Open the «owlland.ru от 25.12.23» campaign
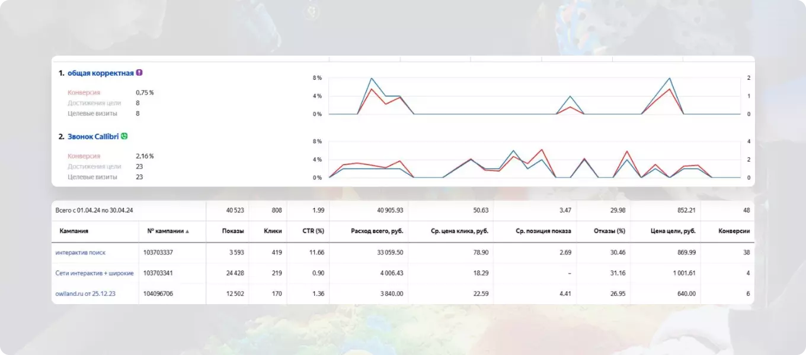 (85, 294)
